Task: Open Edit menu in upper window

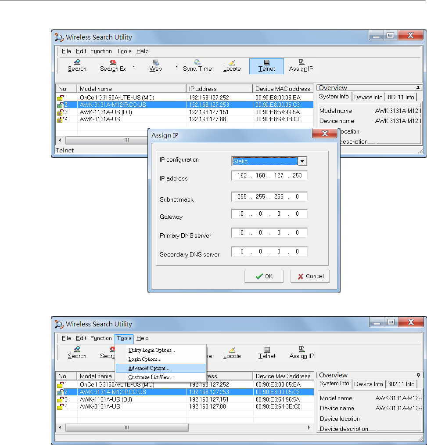Action: pos(81,51)
